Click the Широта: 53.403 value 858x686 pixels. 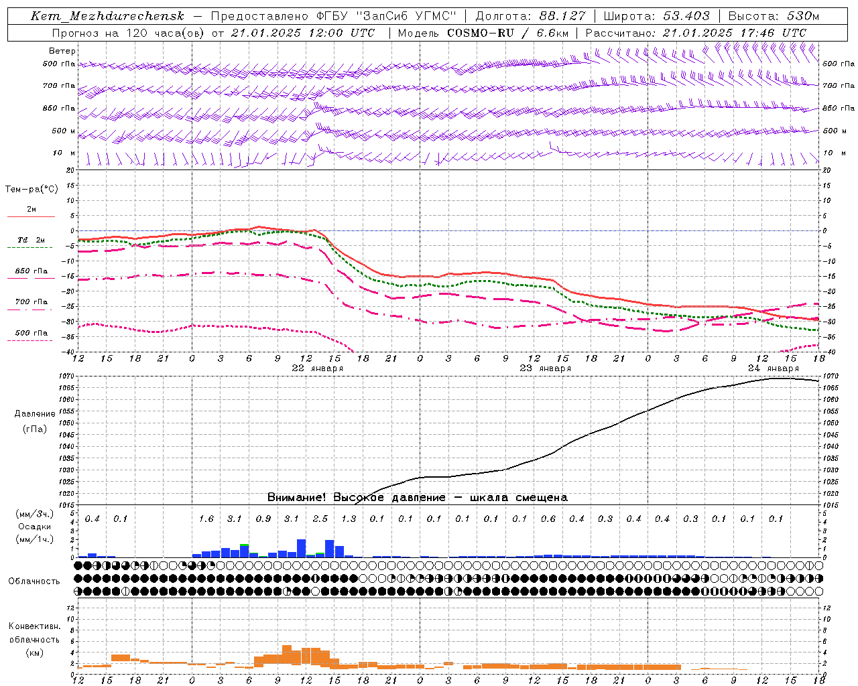(x=656, y=16)
